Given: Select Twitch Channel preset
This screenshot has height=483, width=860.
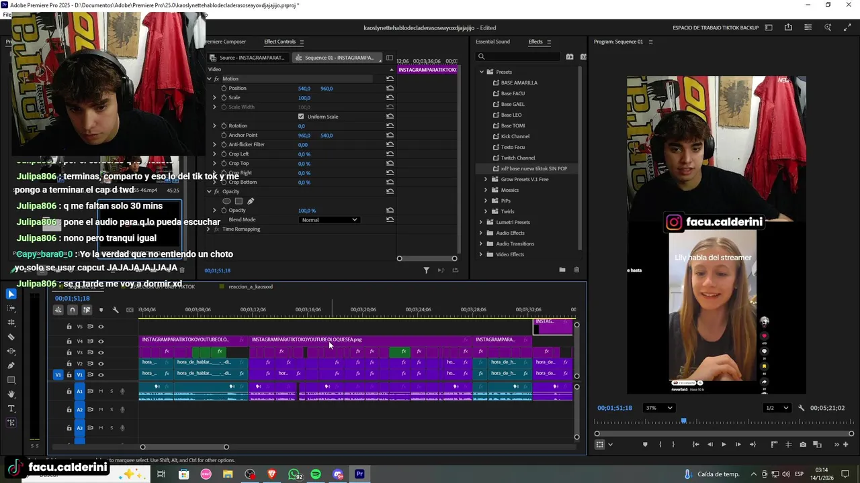Looking at the screenshot, I should [x=517, y=158].
